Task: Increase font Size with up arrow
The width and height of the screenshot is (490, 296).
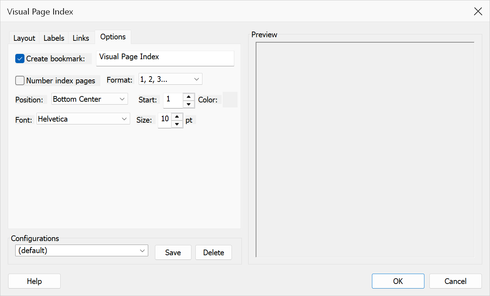Action: (177, 117)
